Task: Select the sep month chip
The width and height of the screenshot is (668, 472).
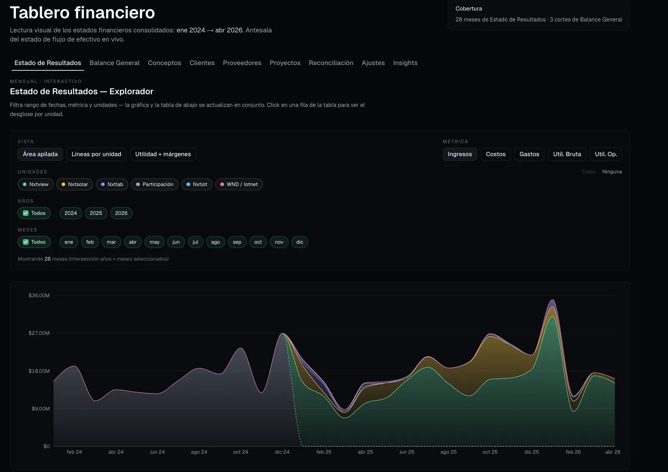Action: (237, 242)
